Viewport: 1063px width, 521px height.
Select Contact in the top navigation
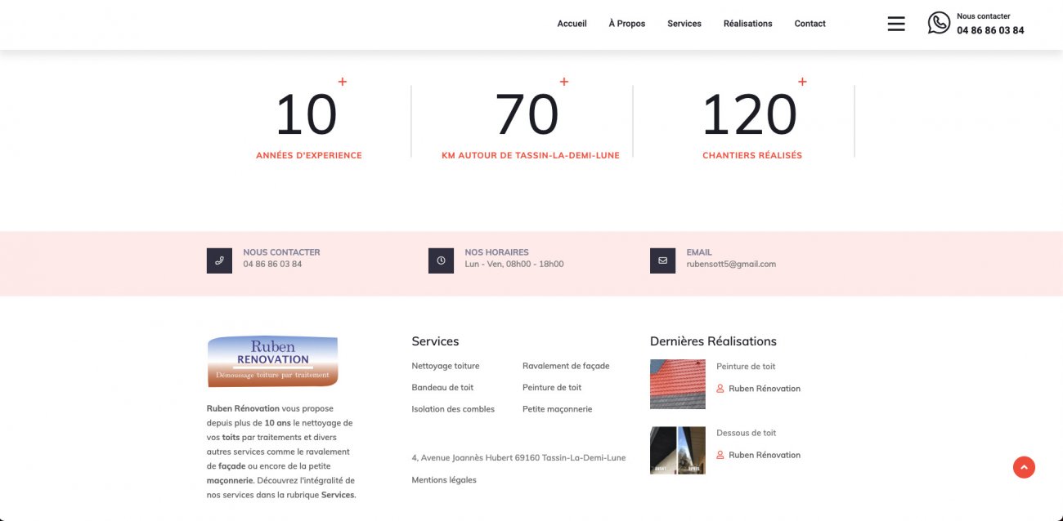[x=810, y=24]
